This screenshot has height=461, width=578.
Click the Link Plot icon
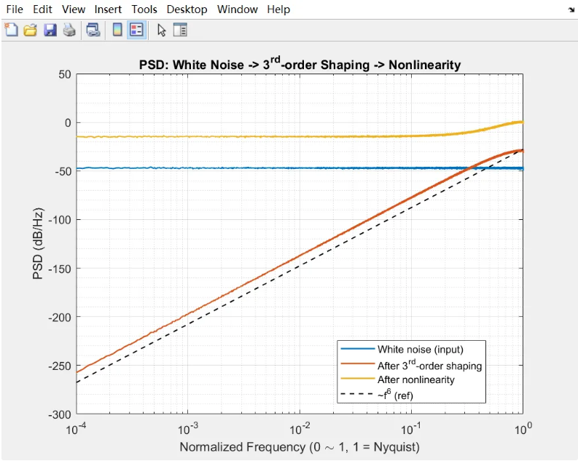(x=93, y=30)
